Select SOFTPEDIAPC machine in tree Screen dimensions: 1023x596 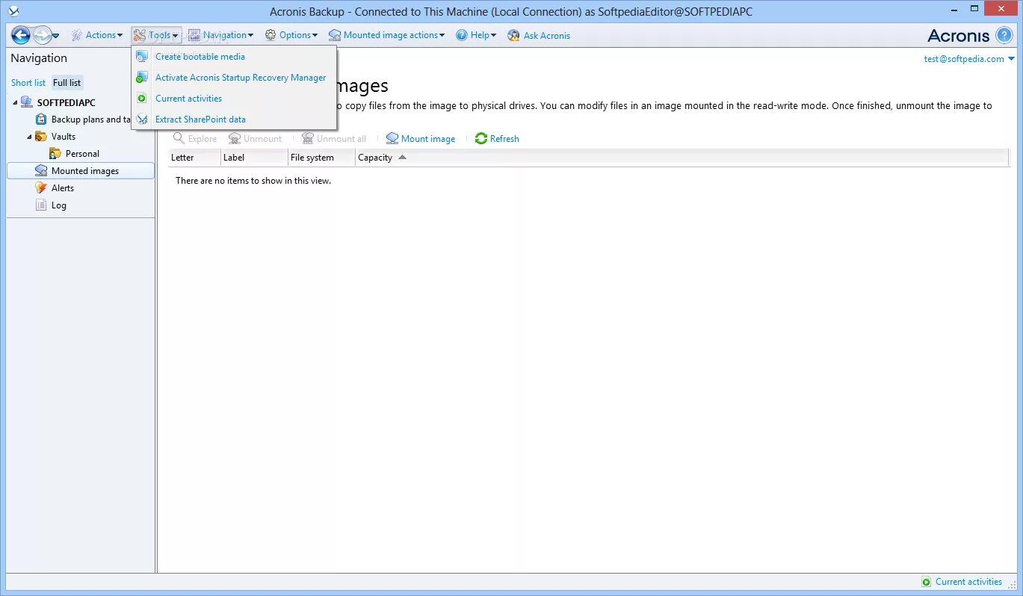pyautogui.click(x=67, y=102)
